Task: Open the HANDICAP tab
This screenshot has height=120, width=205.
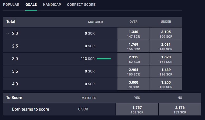Action: (x=52, y=5)
